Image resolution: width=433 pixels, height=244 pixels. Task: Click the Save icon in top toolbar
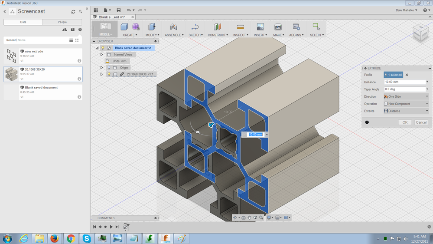(x=118, y=10)
